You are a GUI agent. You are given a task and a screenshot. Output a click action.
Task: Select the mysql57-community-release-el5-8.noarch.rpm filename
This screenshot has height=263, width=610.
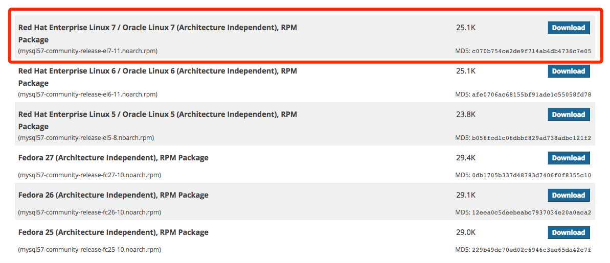pyautogui.click(x=86, y=138)
